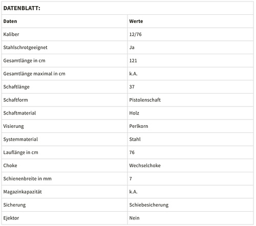Select the Stahlschrotgeeignet row label

(25, 48)
